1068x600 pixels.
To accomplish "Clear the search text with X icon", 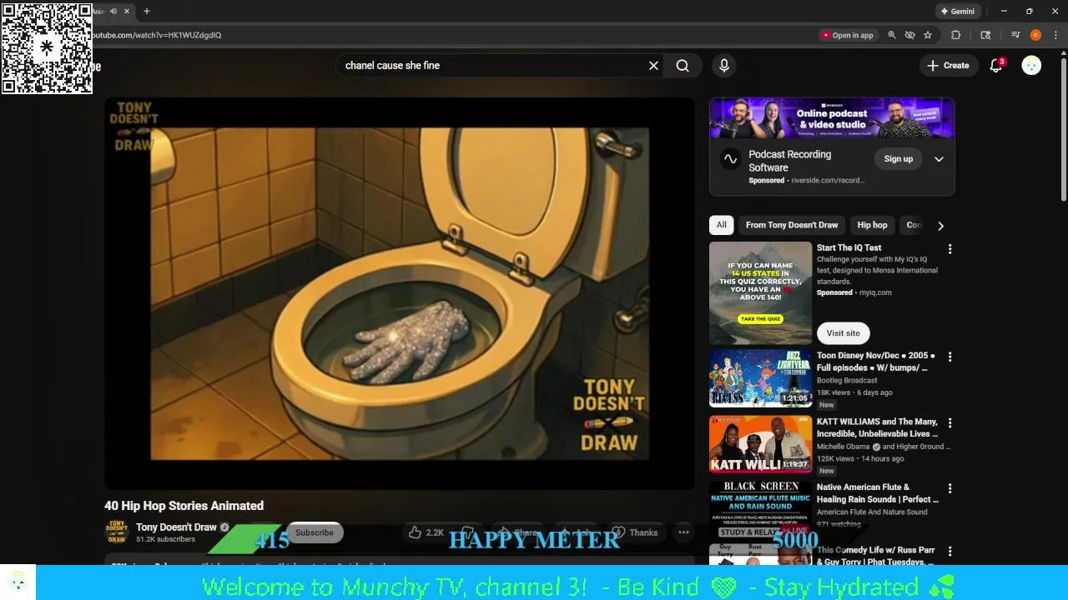I will (x=653, y=66).
